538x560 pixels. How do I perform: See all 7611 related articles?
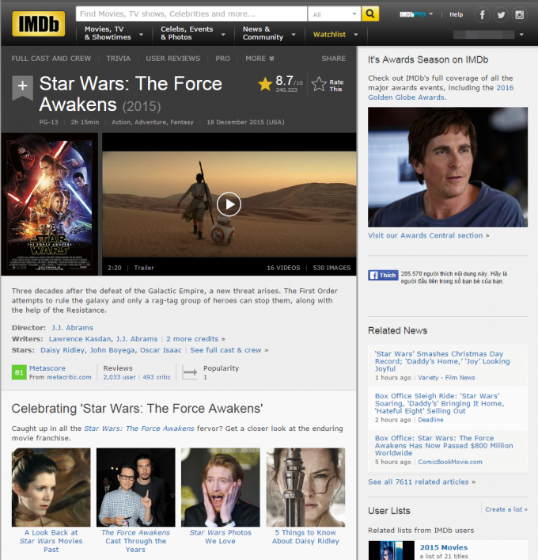(x=419, y=482)
